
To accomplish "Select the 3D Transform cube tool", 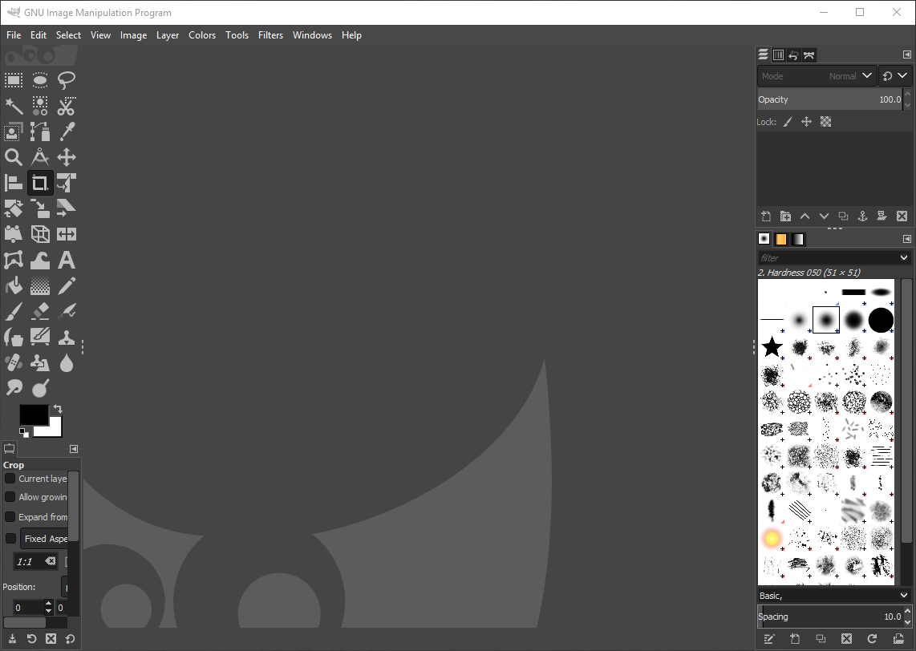I will coord(40,235).
